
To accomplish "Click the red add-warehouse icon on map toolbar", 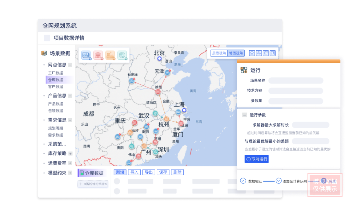I will point(98,55).
